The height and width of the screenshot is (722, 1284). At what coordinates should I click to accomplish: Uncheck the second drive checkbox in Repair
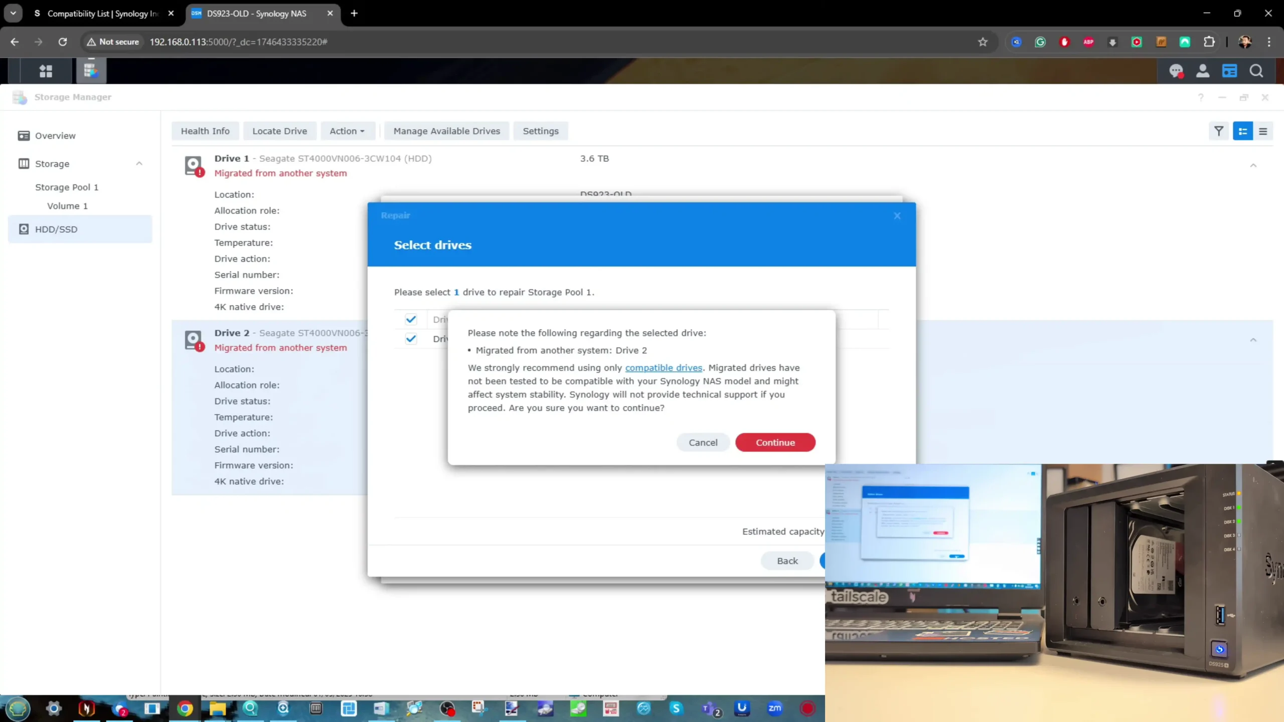click(x=411, y=339)
